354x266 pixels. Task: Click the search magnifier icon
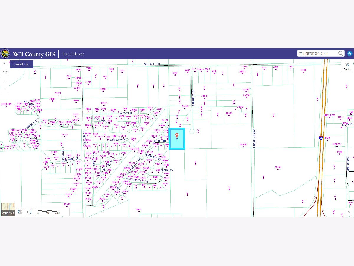coord(340,53)
